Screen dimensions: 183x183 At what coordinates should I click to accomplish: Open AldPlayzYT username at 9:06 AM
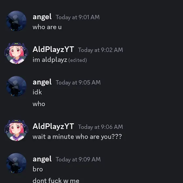[x=53, y=126]
